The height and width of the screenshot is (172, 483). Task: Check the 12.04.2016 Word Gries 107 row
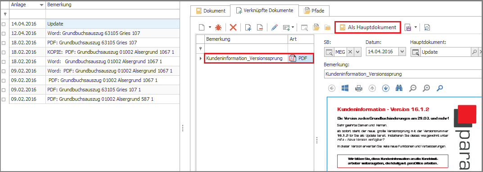[x=4, y=34]
